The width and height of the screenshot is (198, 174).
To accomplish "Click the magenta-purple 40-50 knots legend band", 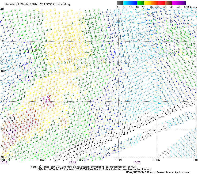I will (x=179, y=3).
